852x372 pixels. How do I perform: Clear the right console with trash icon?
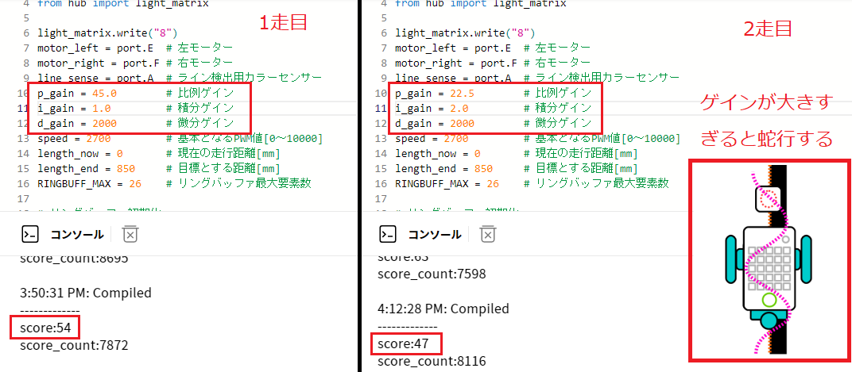pos(488,234)
